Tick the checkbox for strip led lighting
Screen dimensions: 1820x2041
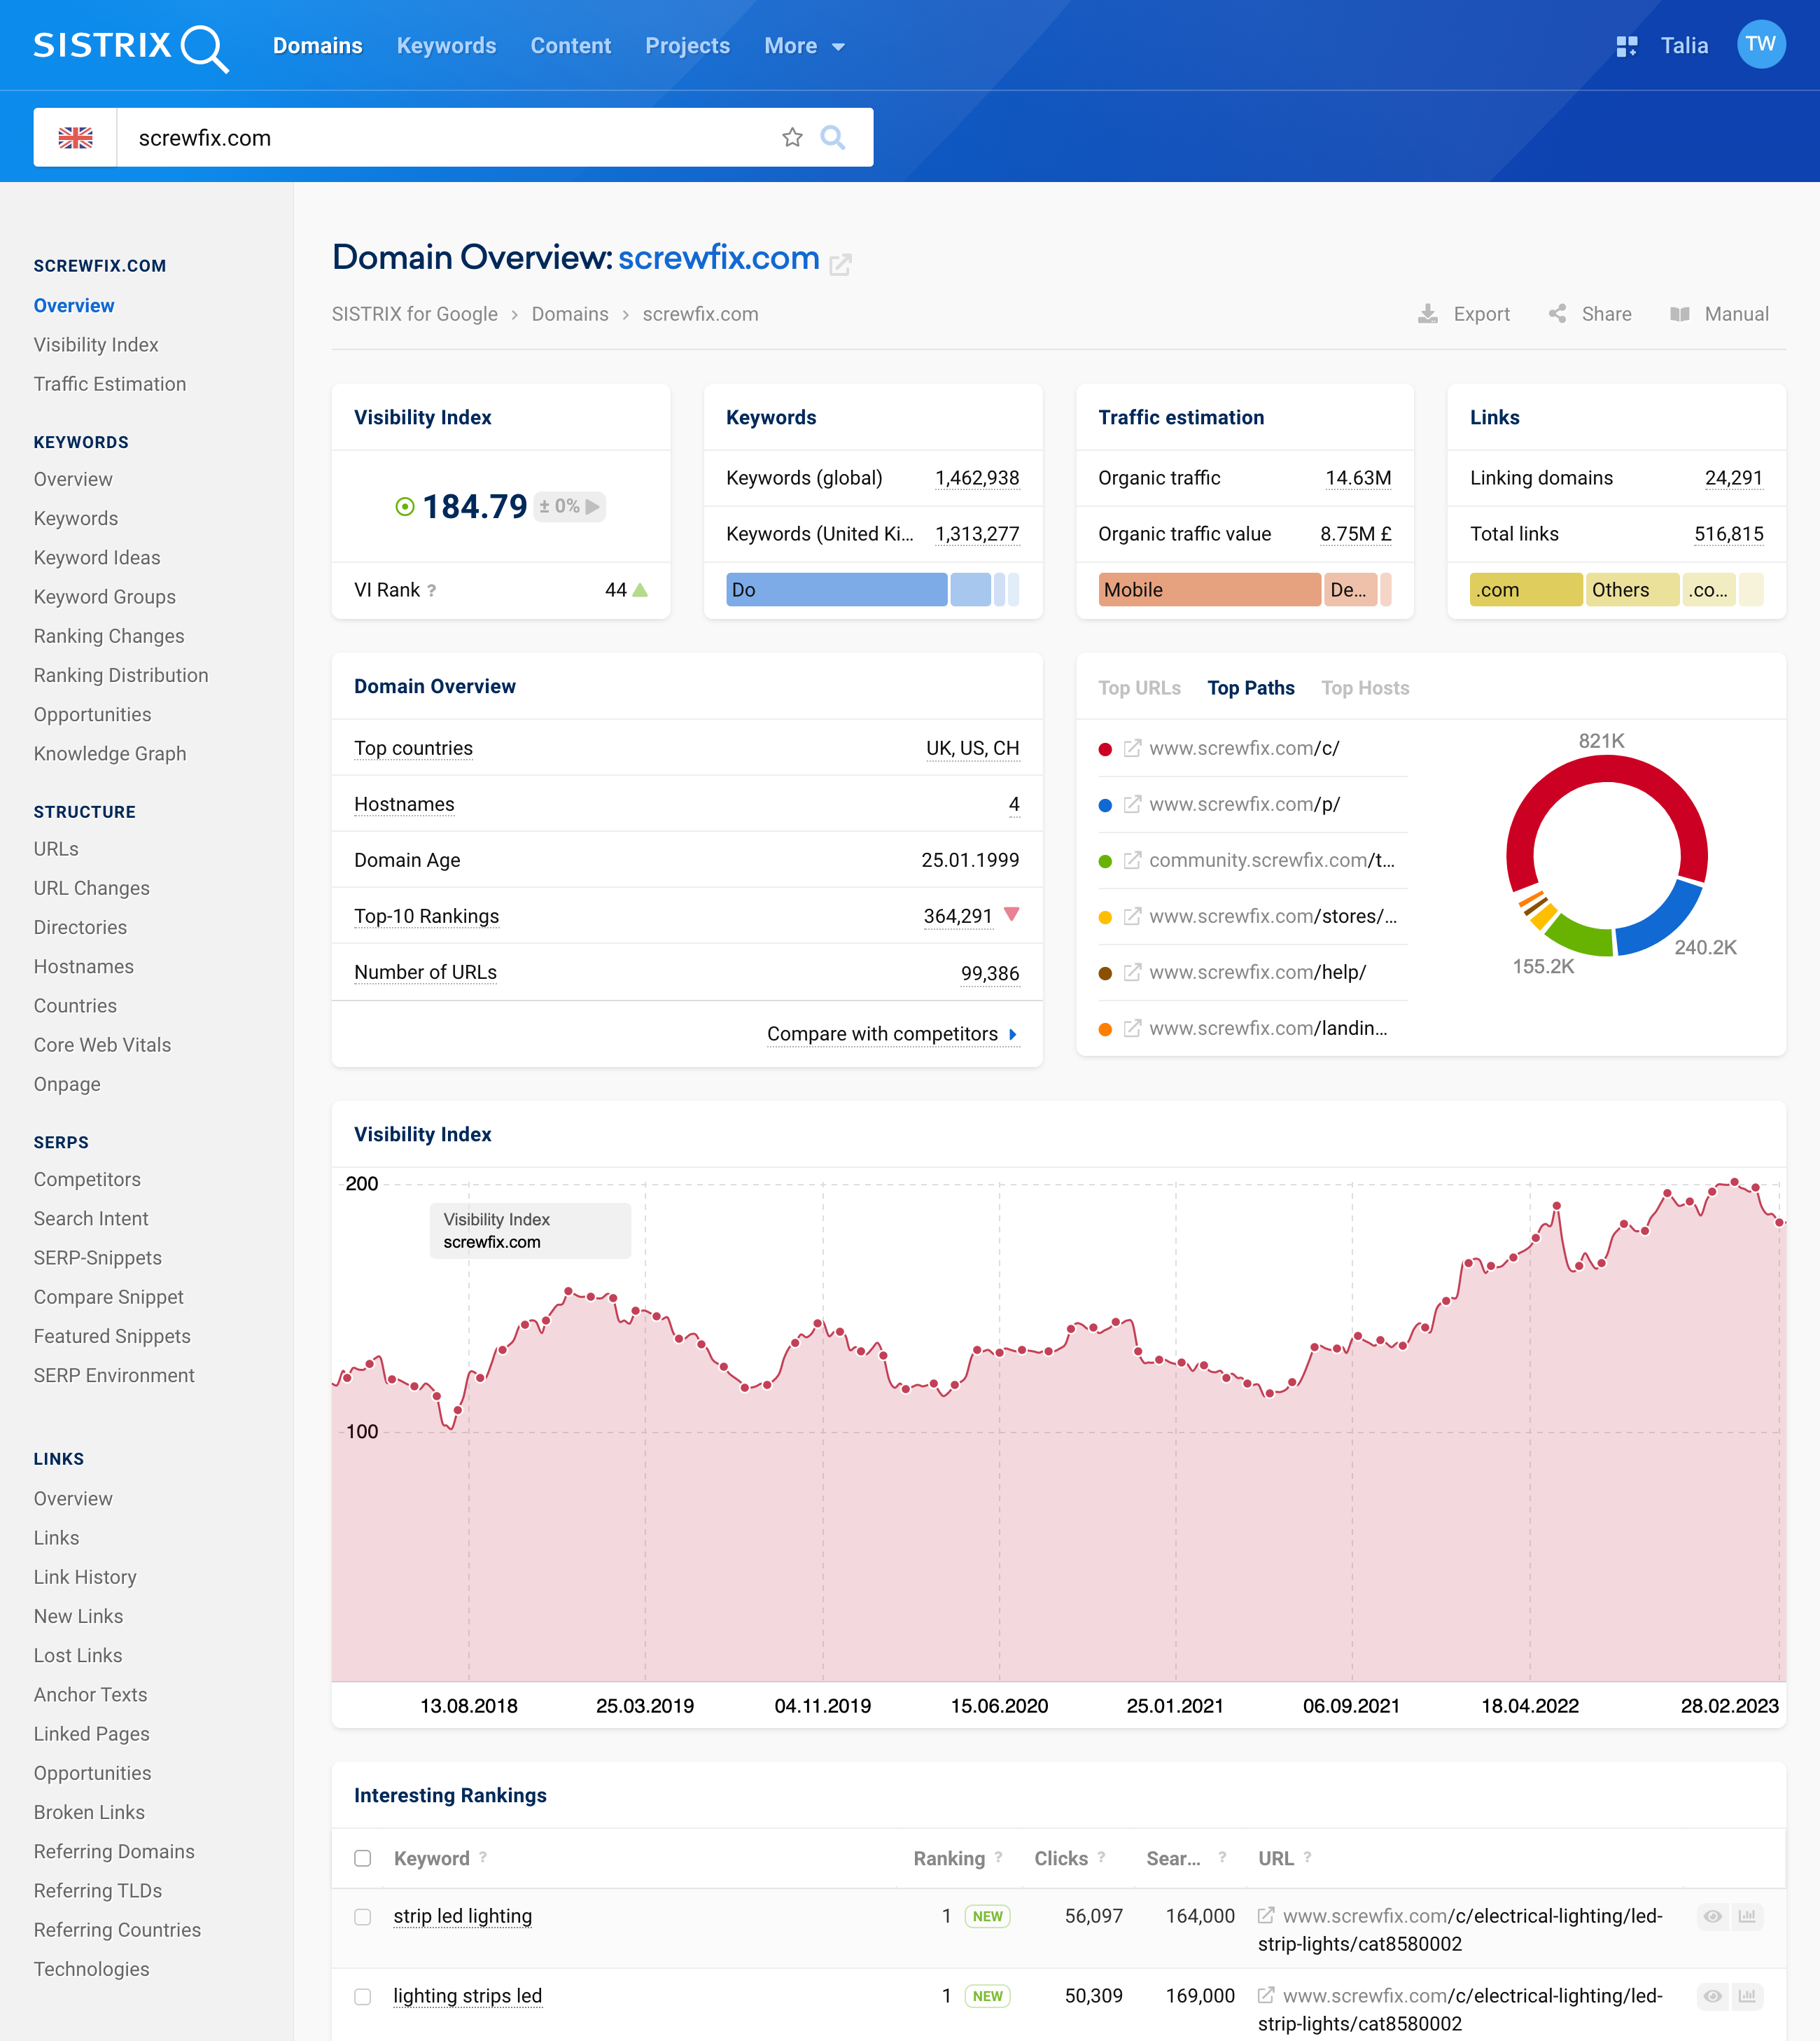(363, 1917)
